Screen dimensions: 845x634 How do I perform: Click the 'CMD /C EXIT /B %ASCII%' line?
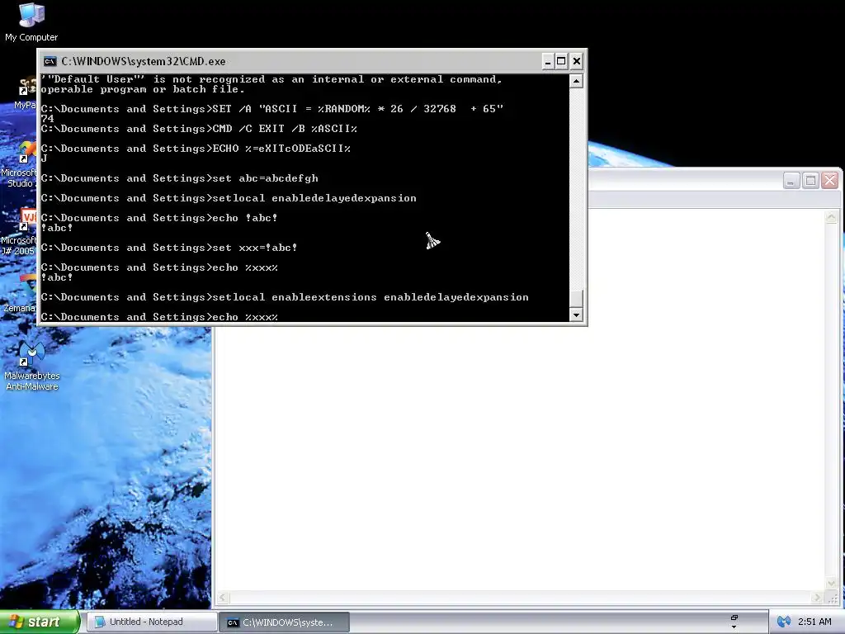[x=199, y=129]
